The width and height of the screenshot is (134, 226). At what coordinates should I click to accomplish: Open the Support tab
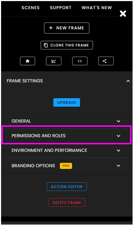point(60,8)
